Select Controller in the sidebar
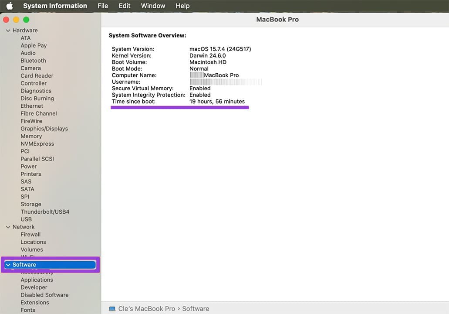The image size is (449, 314). point(34,83)
